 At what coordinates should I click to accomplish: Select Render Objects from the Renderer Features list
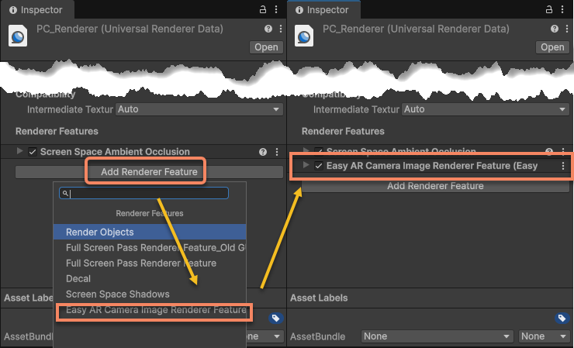tap(150, 232)
